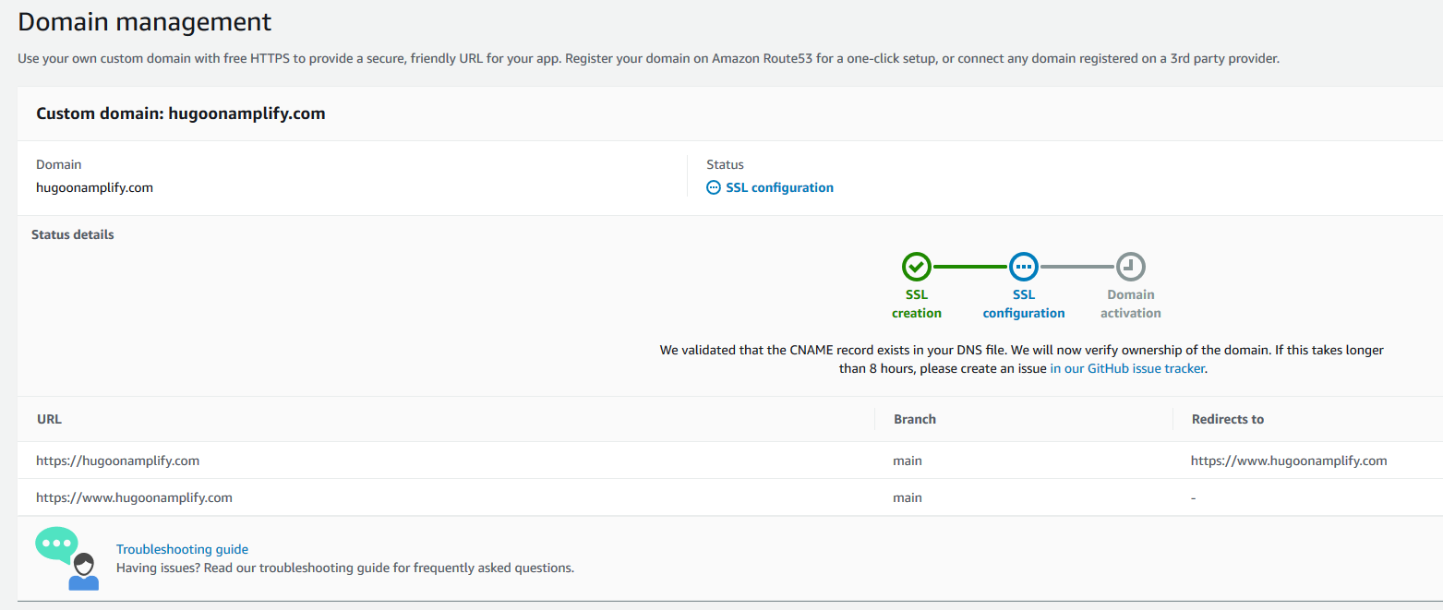The width and height of the screenshot is (1443, 610).
Task: Click the SSL configuration status link
Action: coord(780,187)
